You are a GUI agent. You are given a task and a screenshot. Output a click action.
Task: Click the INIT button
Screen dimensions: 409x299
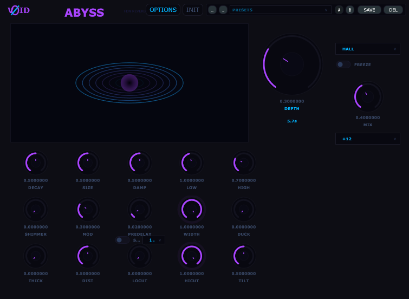click(x=193, y=10)
